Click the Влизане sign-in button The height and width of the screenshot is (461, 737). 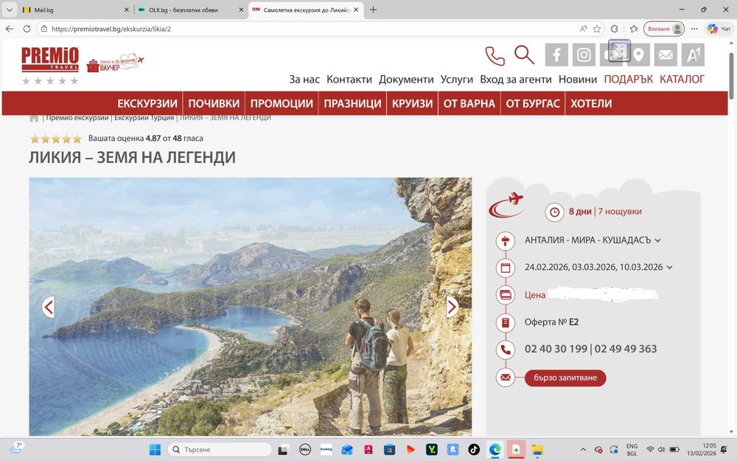click(664, 29)
